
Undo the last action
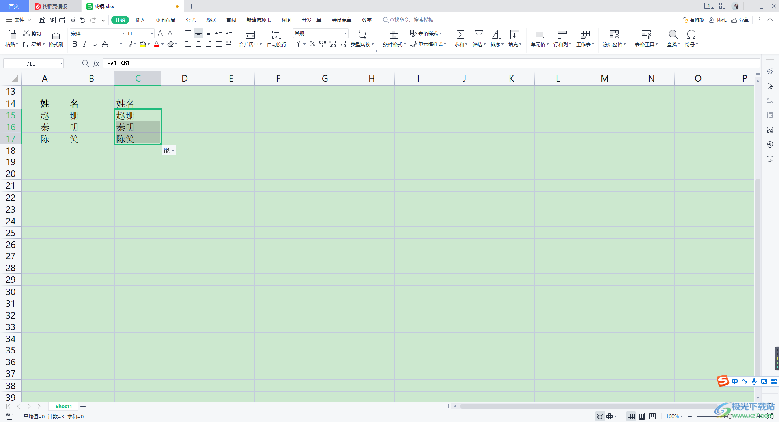[x=83, y=20]
